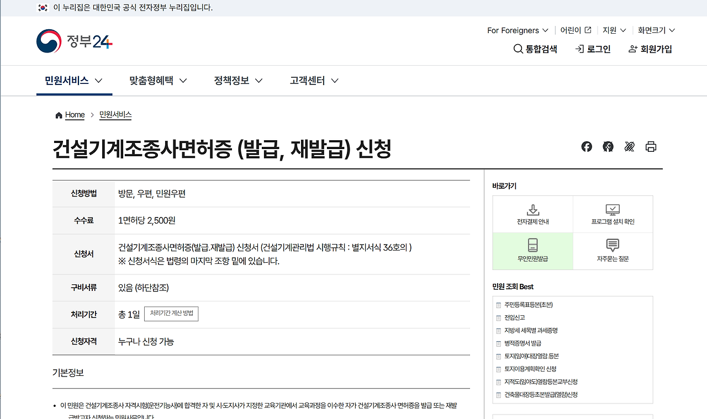Expand the 지원 dropdown
Image resolution: width=707 pixels, height=419 pixels.
(614, 30)
